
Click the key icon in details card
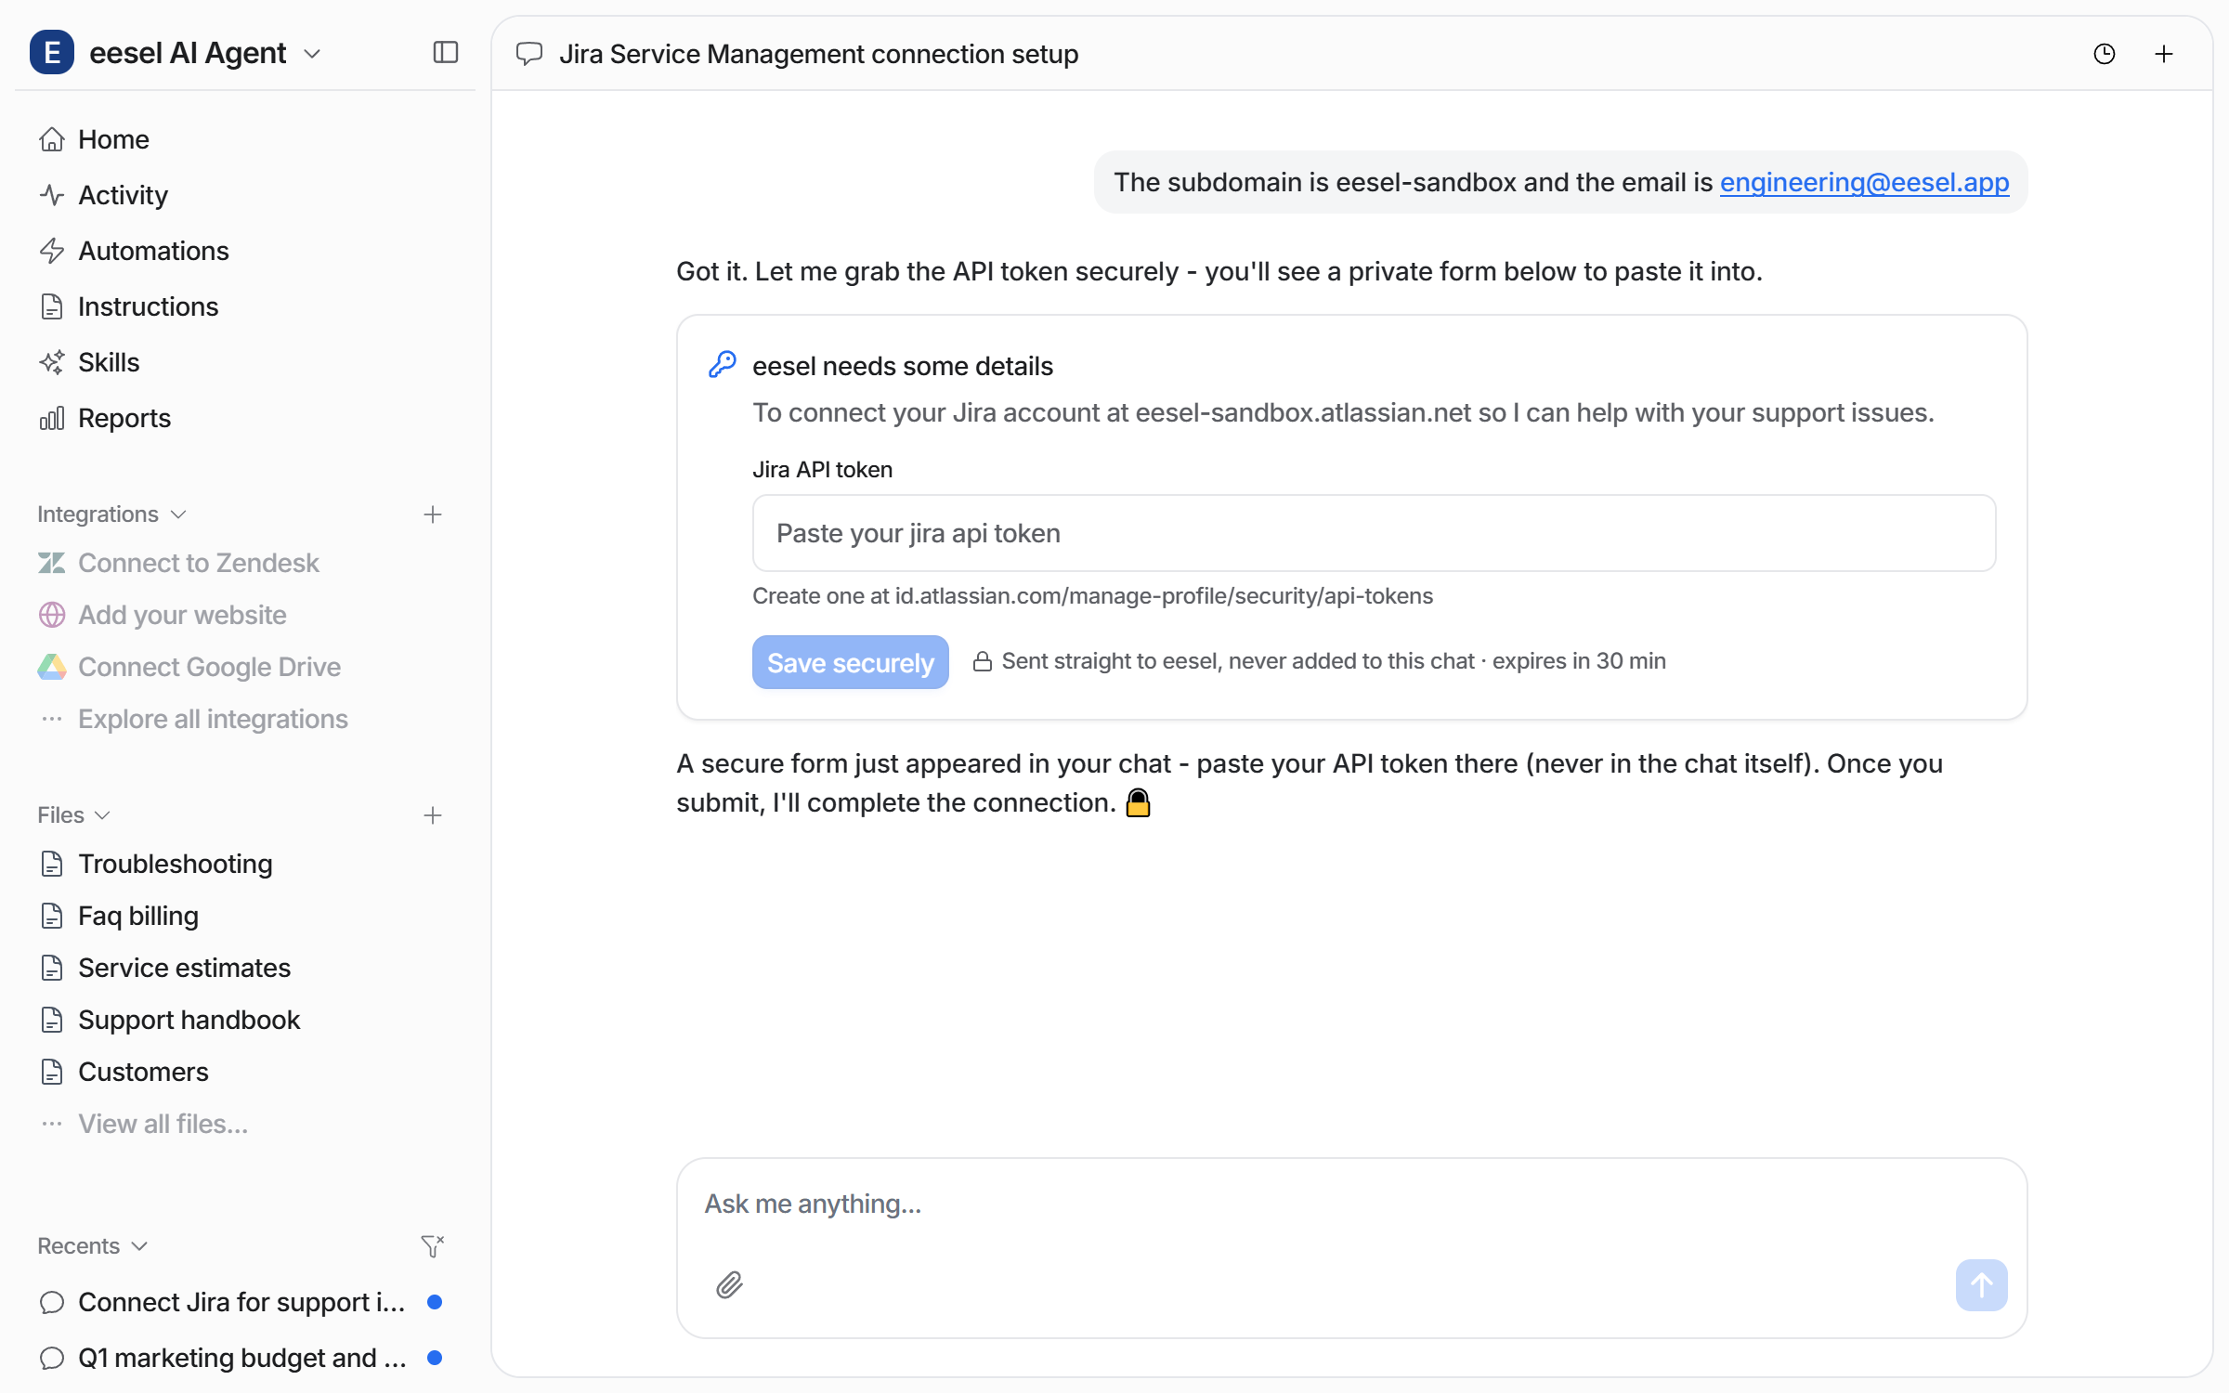point(723,365)
